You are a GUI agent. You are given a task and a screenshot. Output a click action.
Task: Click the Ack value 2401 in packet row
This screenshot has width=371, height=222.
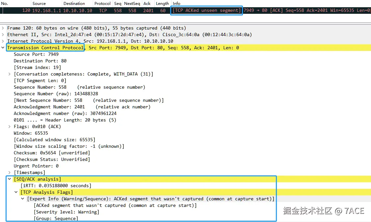point(148,11)
